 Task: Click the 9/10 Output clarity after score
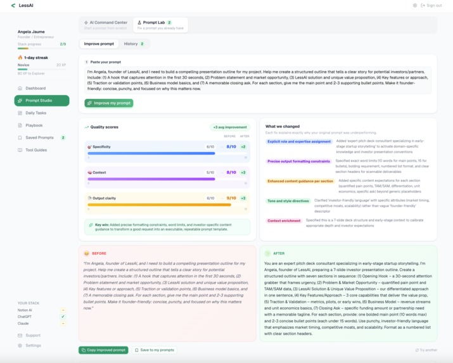tap(231, 198)
